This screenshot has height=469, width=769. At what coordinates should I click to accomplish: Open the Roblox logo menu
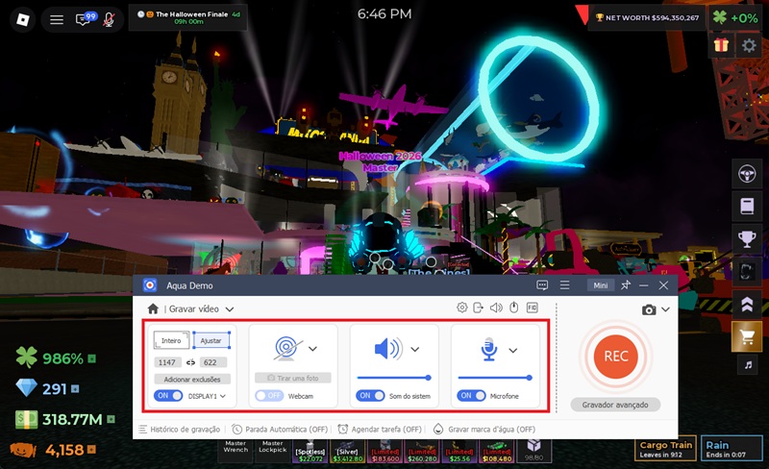[22, 19]
